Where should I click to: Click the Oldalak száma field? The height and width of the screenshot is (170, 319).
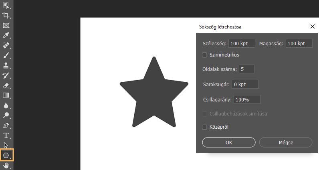pos(246,69)
